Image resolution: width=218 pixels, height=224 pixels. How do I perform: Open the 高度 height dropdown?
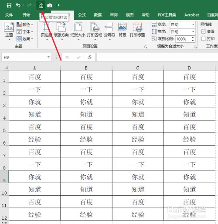click(x=193, y=32)
